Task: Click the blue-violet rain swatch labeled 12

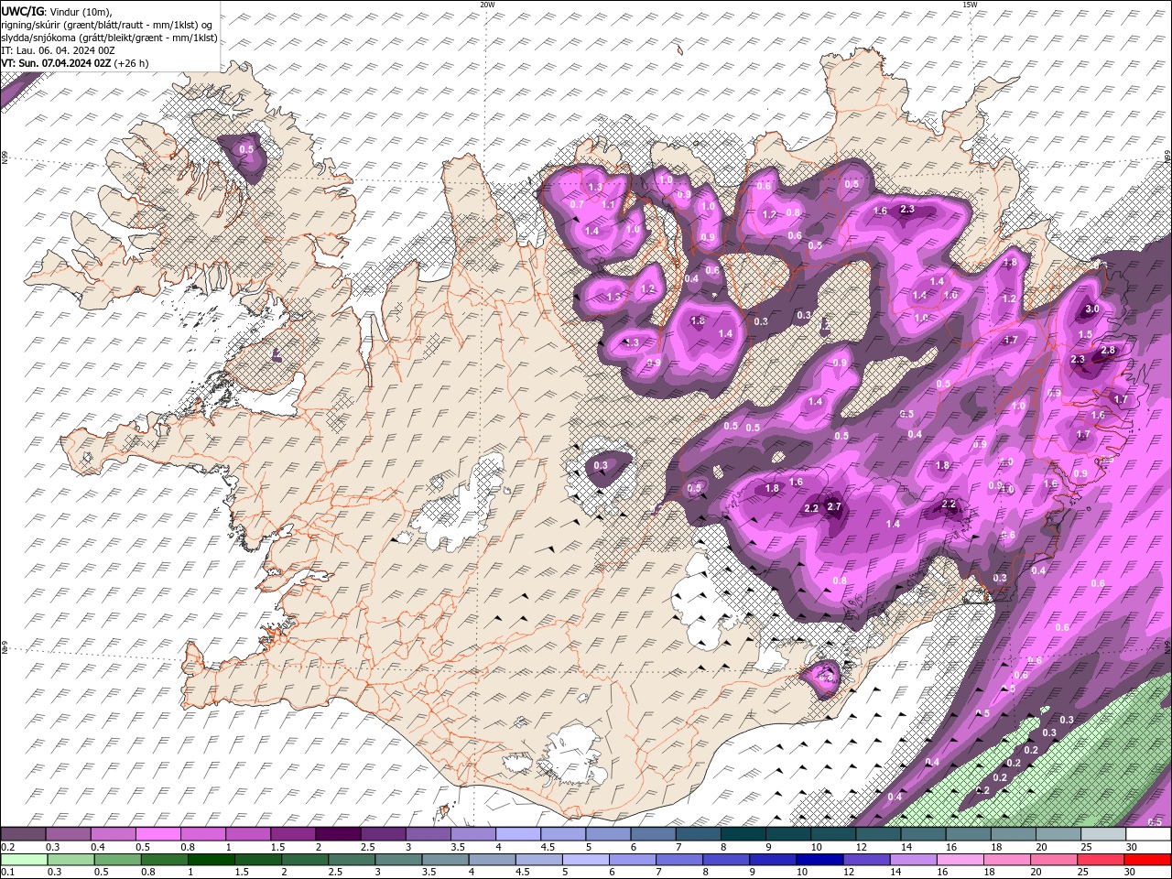Action: pos(865,859)
